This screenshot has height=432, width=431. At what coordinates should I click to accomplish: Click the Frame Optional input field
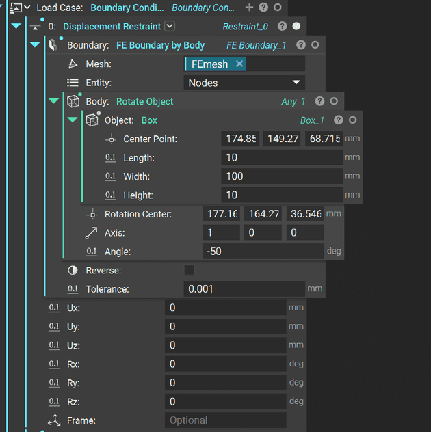click(x=225, y=420)
